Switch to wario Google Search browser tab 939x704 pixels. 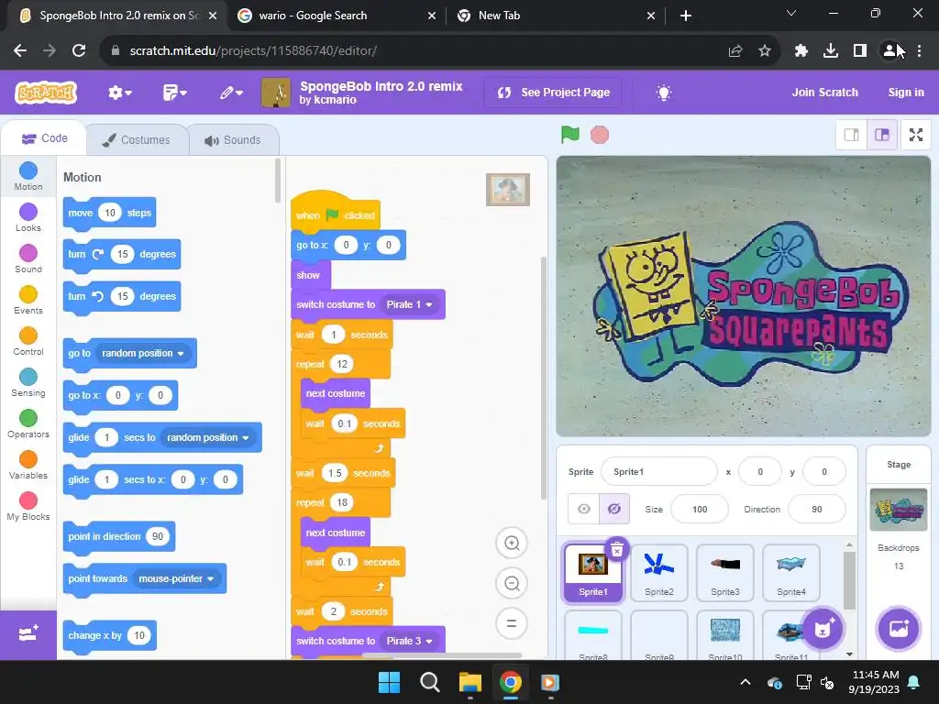337,16
